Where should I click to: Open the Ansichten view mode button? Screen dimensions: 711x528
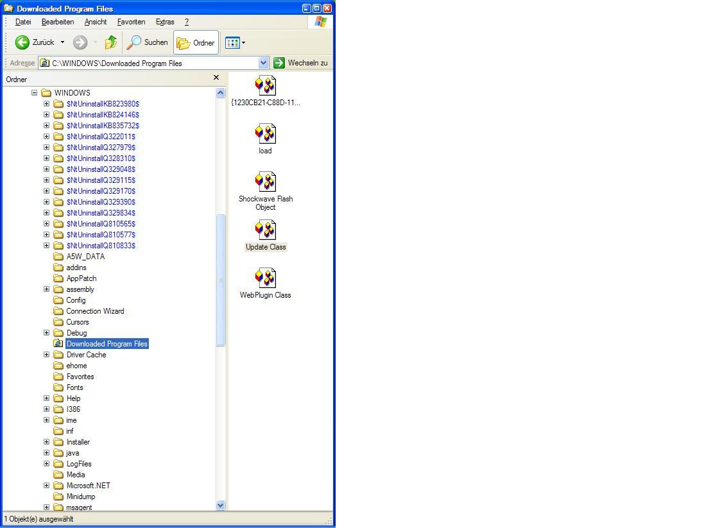(232, 42)
